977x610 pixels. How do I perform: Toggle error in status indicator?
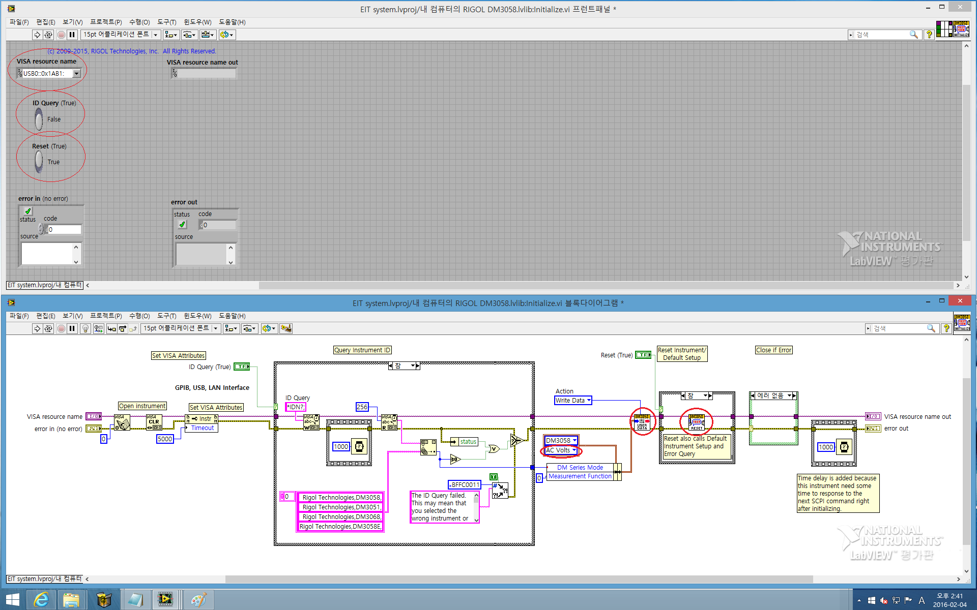(28, 211)
